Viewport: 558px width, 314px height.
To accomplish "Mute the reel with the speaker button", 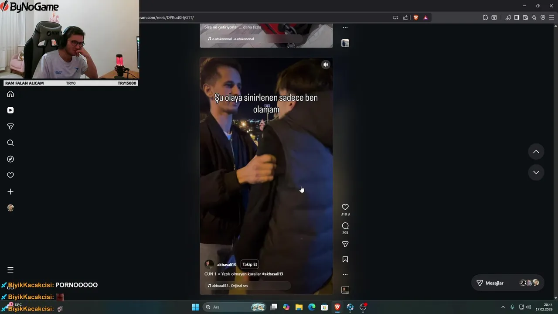I will 326,65.
